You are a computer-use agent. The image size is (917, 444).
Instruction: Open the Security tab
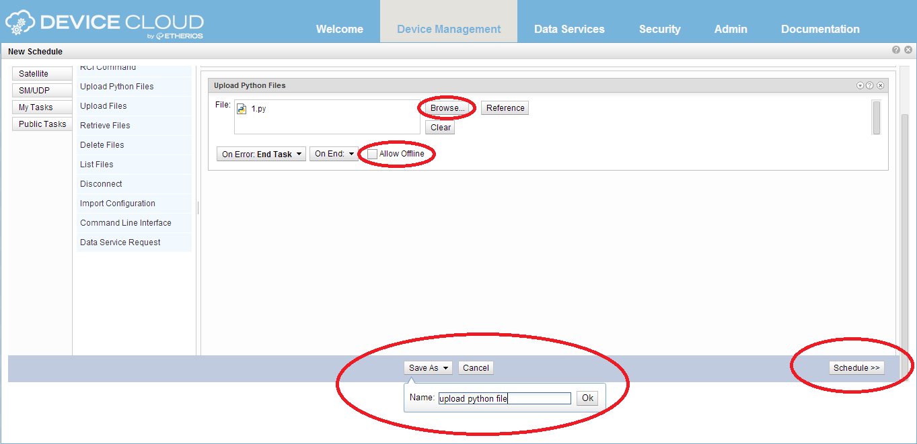tap(659, 30)
